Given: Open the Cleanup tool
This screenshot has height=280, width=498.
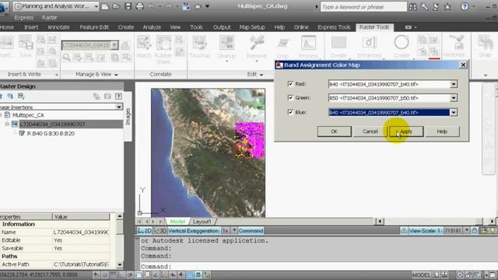Looking at the screenshot, I should click(x=226, y=47).
